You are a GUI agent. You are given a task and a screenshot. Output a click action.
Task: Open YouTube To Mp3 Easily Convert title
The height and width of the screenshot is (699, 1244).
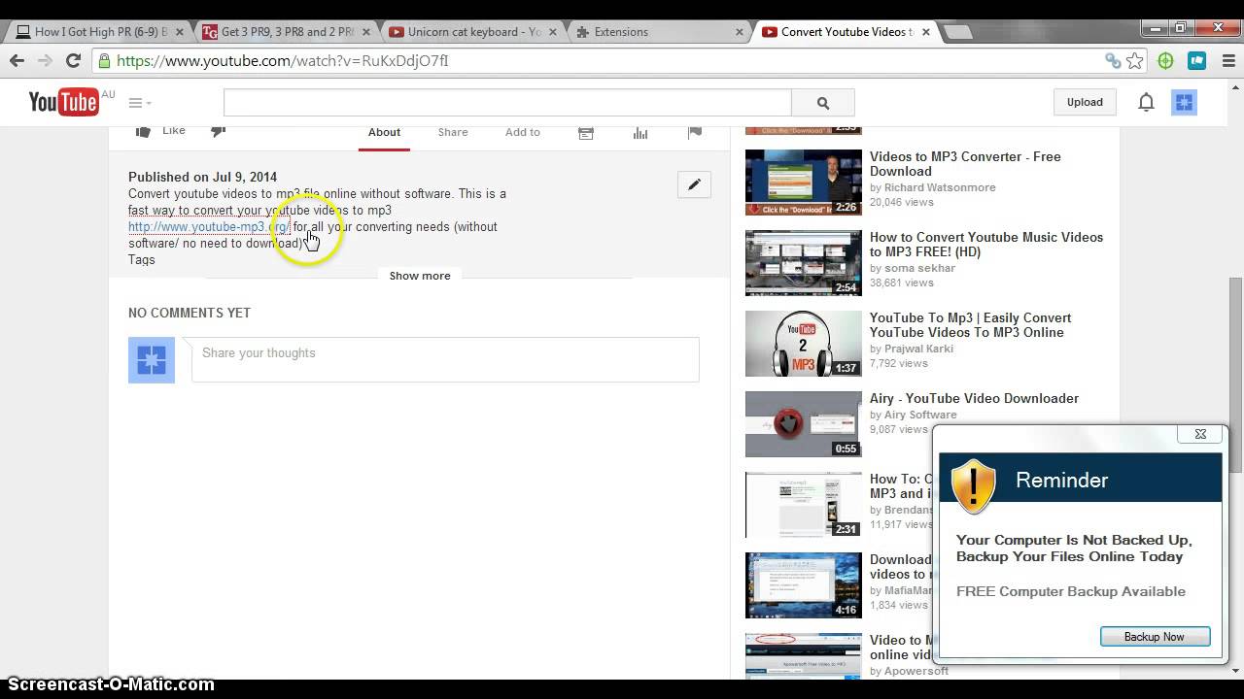pyautogui.click(x=971, y=325)
